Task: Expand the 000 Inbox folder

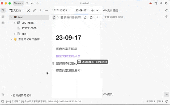Action: [15, 23]
